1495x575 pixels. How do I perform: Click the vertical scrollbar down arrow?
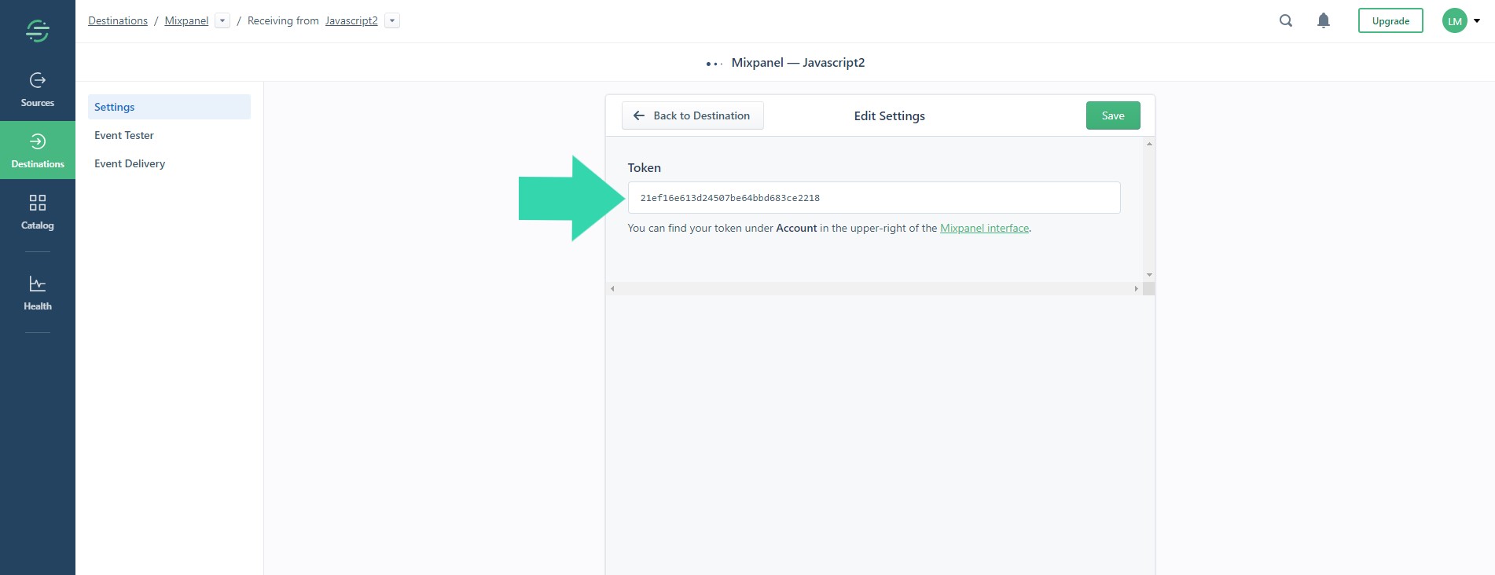click(1149, 275)
